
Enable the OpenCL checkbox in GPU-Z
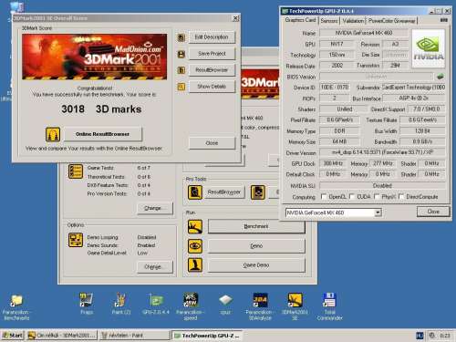324,197
